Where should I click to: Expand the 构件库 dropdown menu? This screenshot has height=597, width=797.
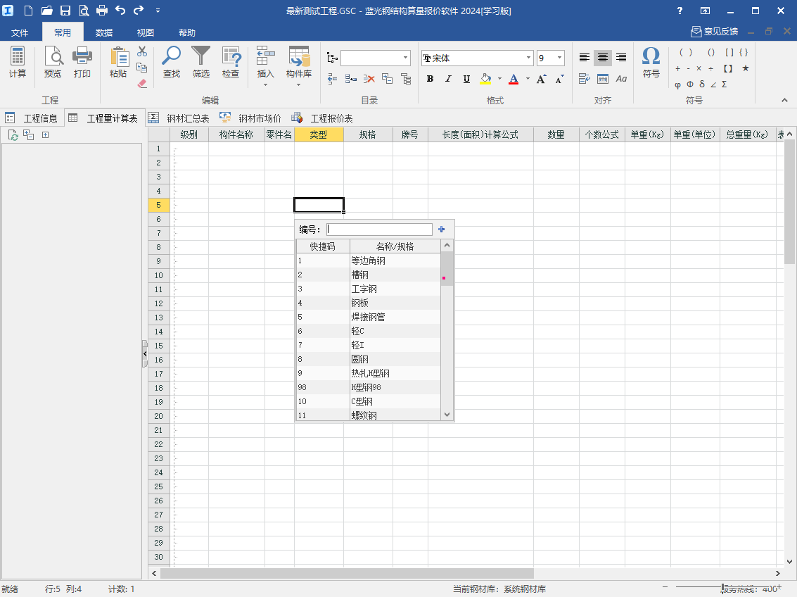pyautogui.click(x=299, y=85)
